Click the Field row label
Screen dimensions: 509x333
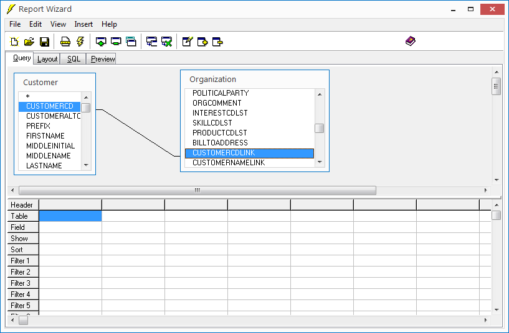coord(22,227)
